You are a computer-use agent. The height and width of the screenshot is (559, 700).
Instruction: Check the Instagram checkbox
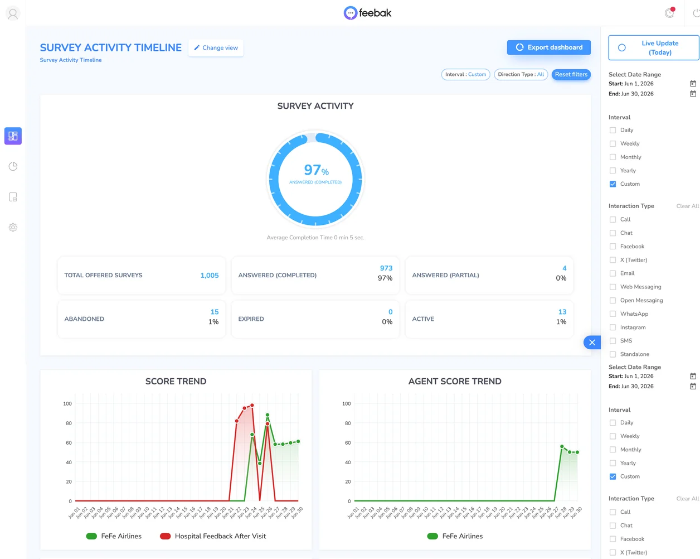pos(613,327)
